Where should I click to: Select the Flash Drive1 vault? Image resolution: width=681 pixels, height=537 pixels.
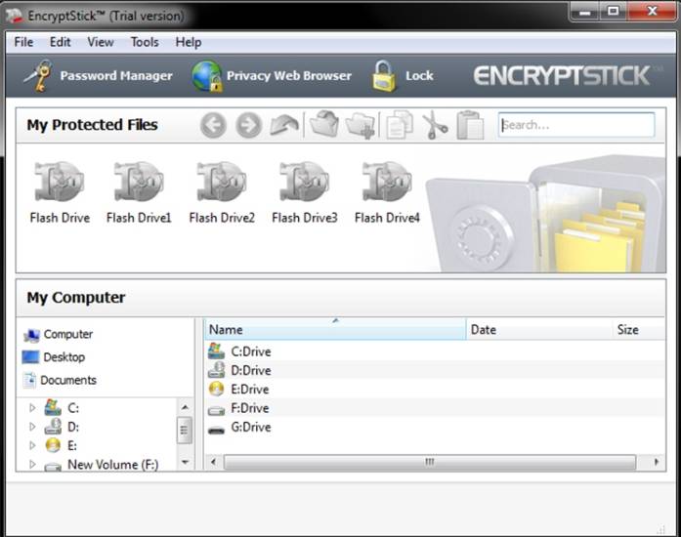click(x=139, y=192)
